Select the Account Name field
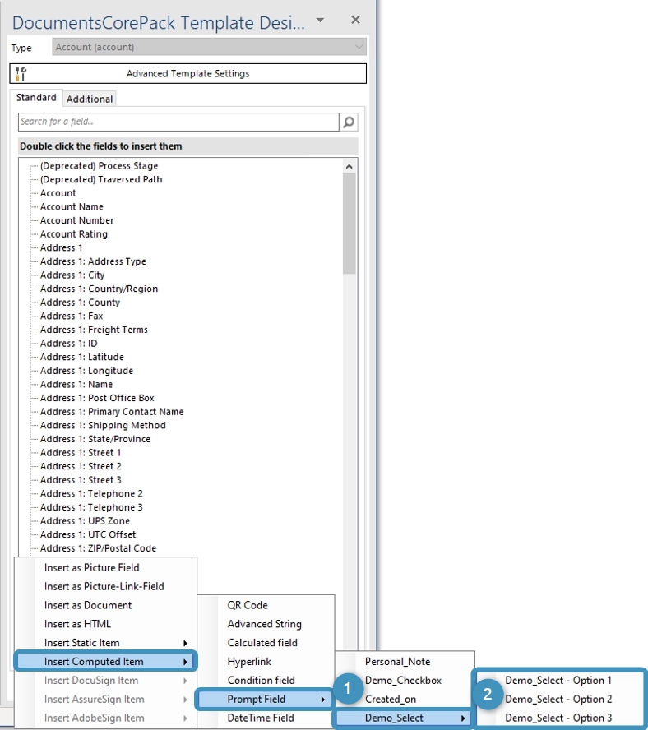 72,206
